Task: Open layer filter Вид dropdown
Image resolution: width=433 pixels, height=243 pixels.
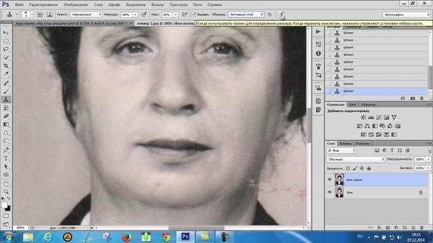Action: click(342, 151)
